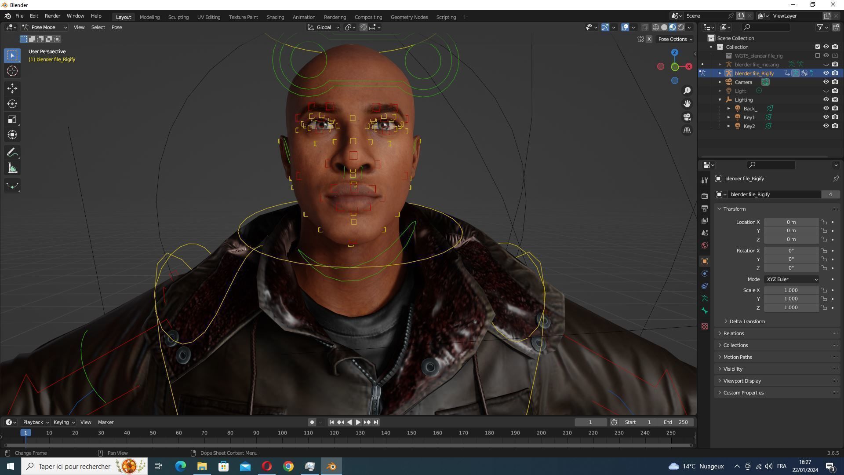
Task: Open the Physics properties tab
Action: tap(705, 274)
